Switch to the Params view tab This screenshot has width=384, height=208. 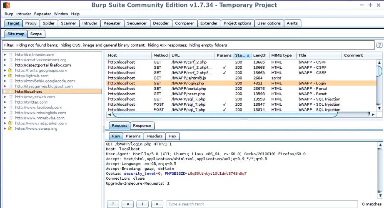(133, 136)
